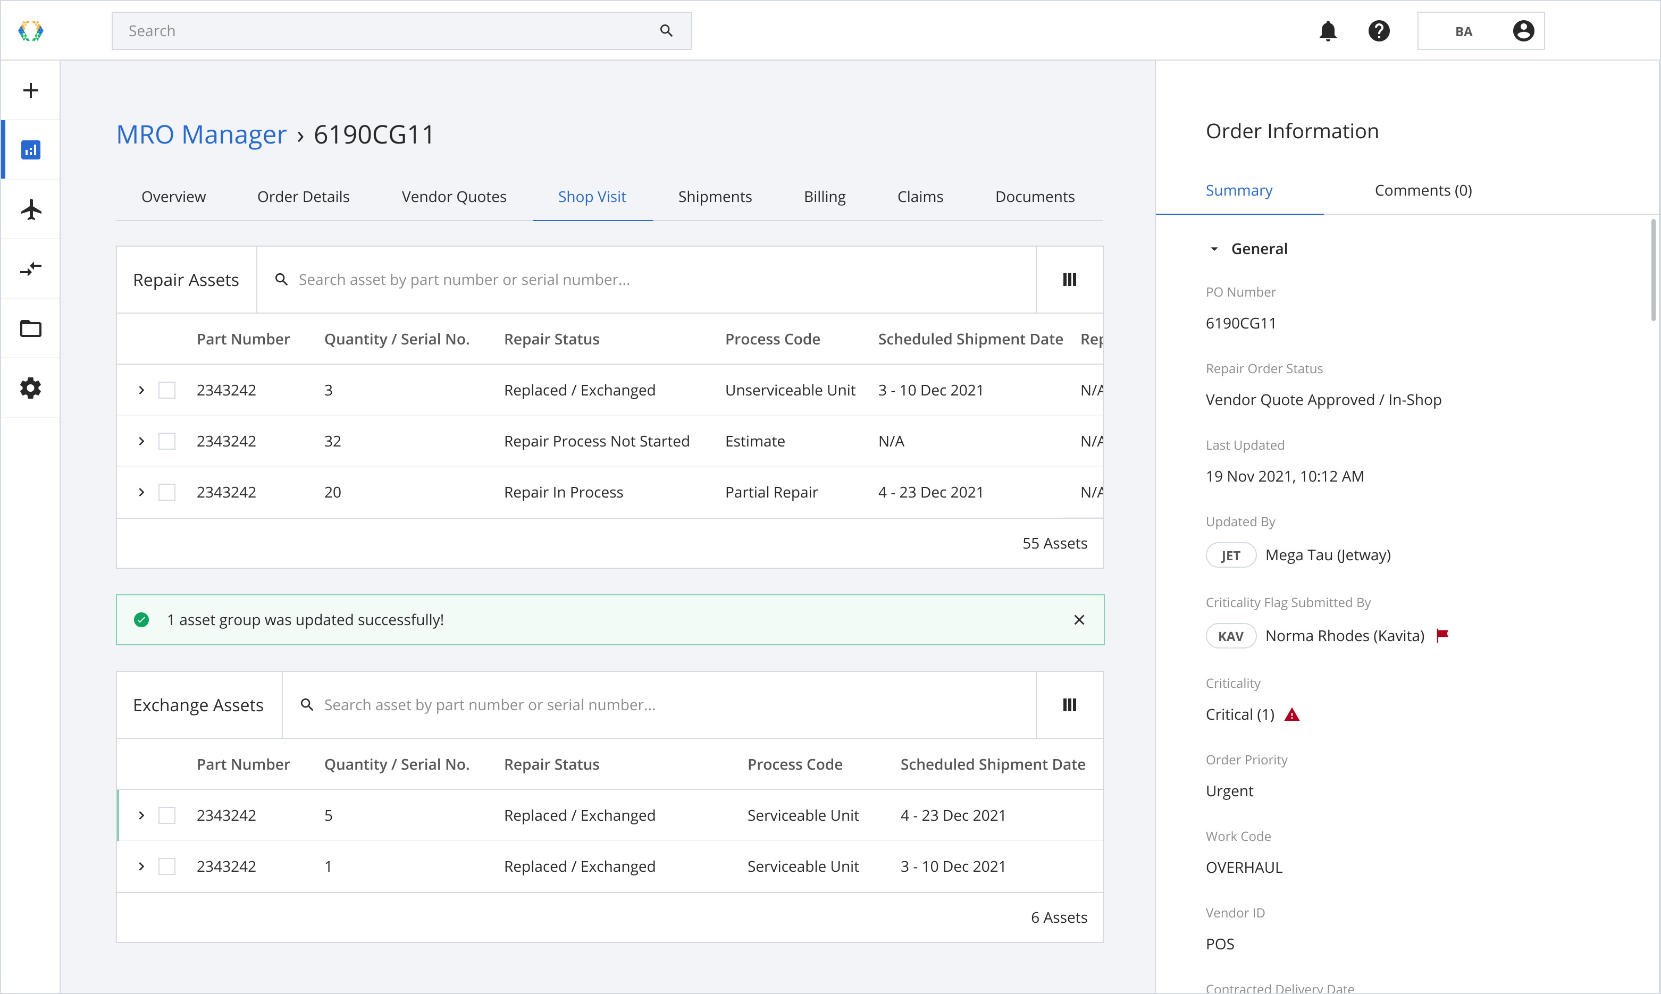Expand exchange row dated 4 - 23 Dec 2021
Viewport: 1661px width, 994px height.
click(x=141, y=815)
